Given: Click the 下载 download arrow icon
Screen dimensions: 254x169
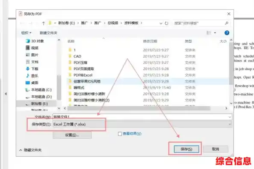Looking at the screenshot, I should 28,69.
